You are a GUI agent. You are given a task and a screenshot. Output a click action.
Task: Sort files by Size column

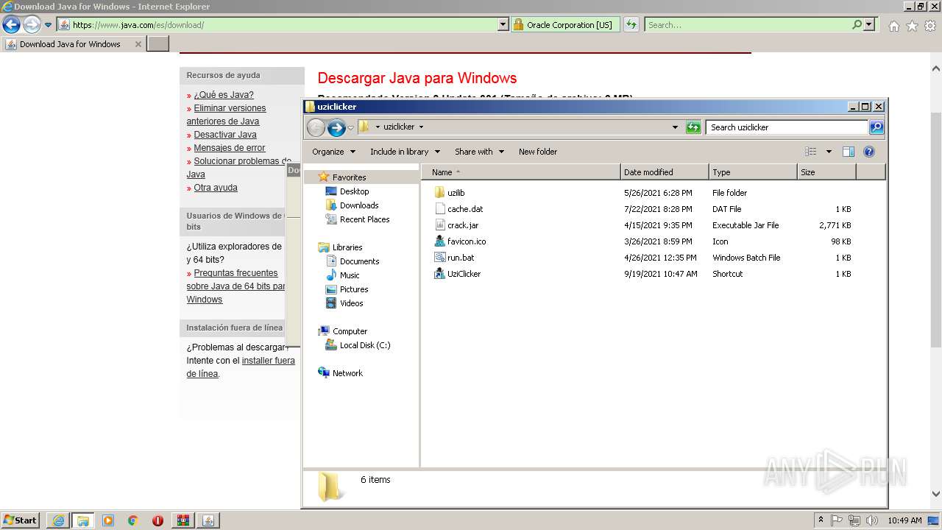click(x=827, y=172)
